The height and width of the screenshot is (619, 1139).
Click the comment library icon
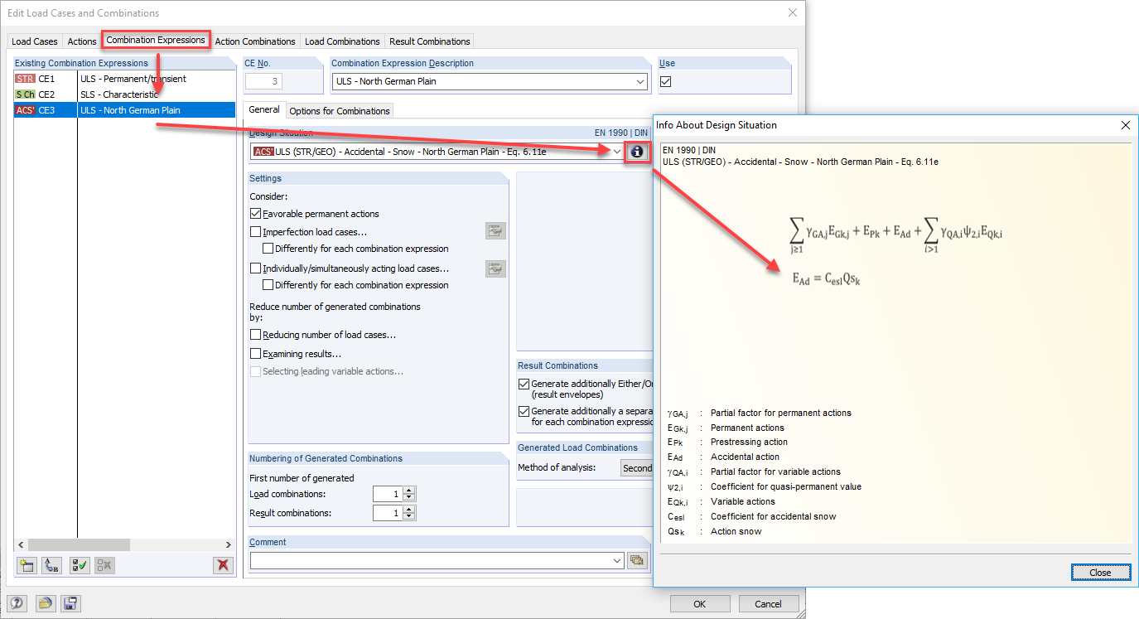click(636, 560)
